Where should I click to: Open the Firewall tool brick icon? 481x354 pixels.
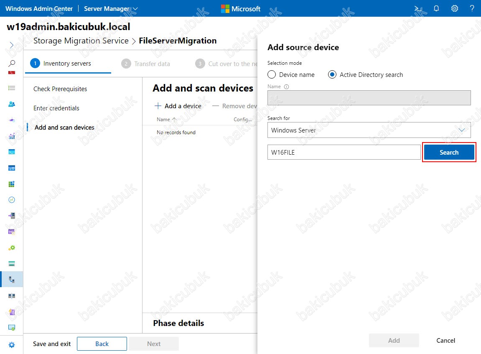(12, 73)
